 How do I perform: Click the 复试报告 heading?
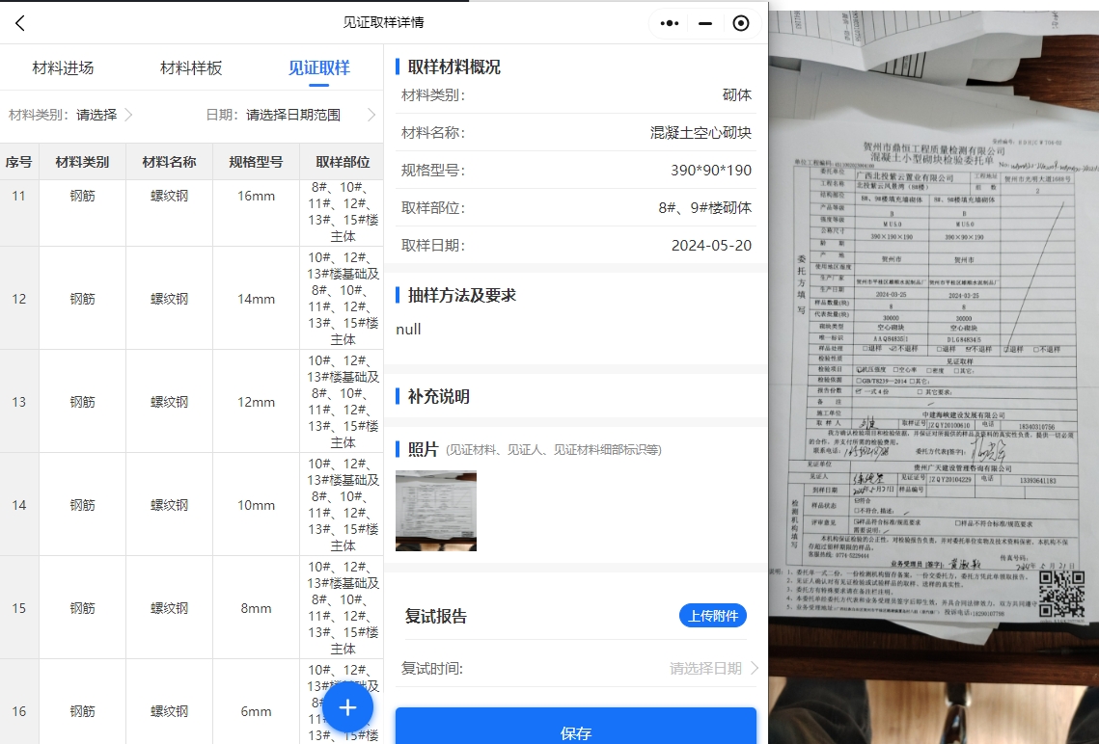coord(436,617)
